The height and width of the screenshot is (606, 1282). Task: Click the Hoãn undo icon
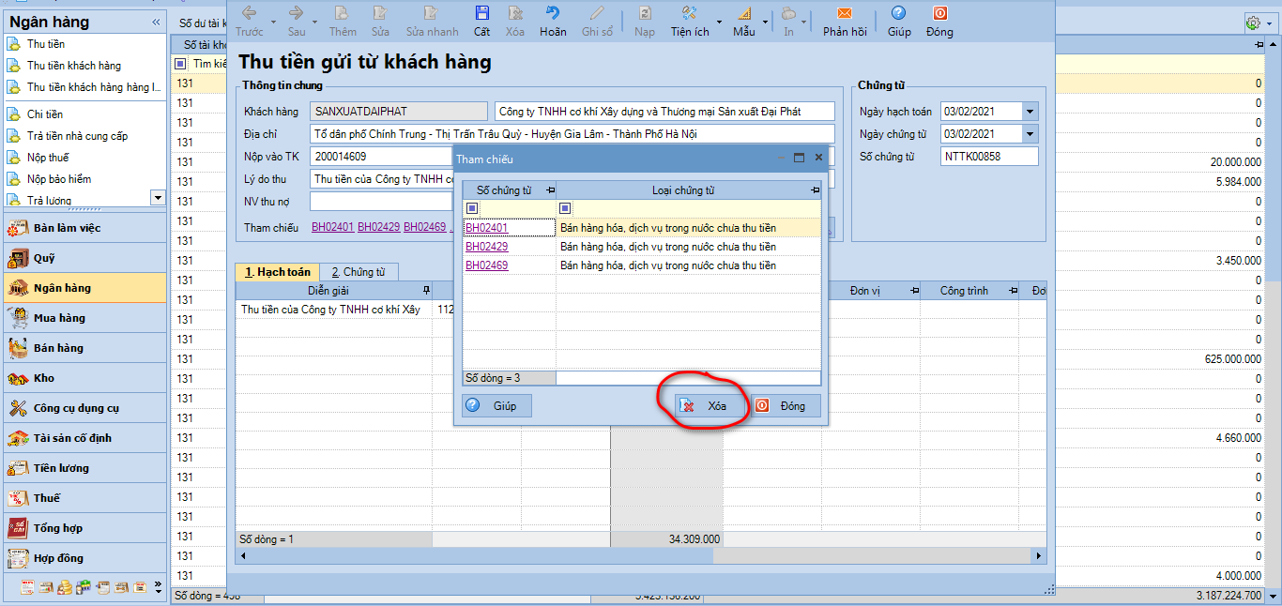tap(553, 13)
